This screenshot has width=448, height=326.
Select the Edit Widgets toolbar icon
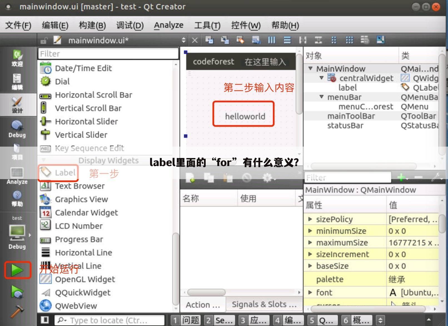click(209, 40)
